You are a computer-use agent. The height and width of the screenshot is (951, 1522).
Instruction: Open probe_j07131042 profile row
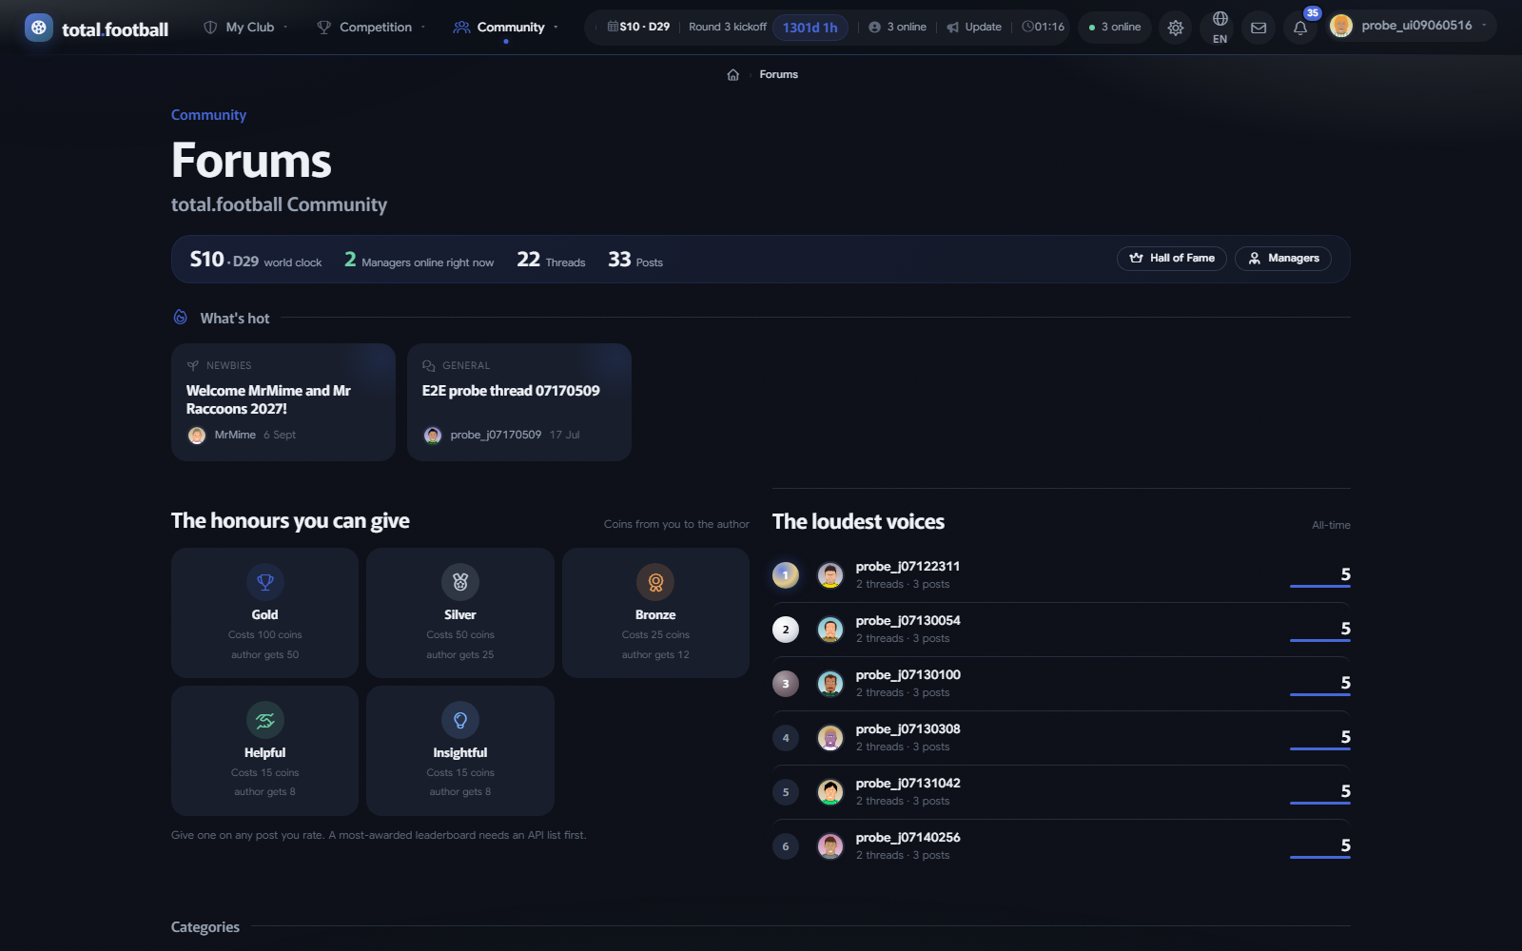(1062, 792)
